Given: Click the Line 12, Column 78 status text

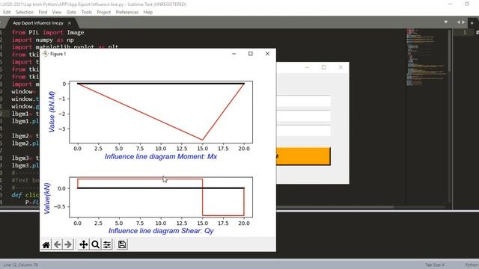Looking at the screenshot, I should (21, 265).
